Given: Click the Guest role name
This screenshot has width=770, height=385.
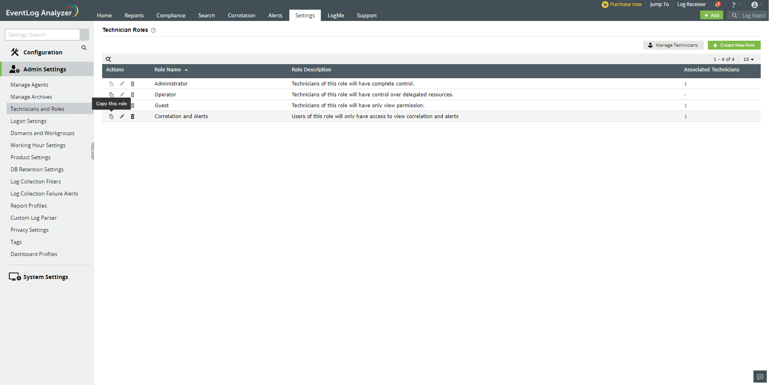Looking at the screenshot, I should pyautogui.click(x=161, y=106).
